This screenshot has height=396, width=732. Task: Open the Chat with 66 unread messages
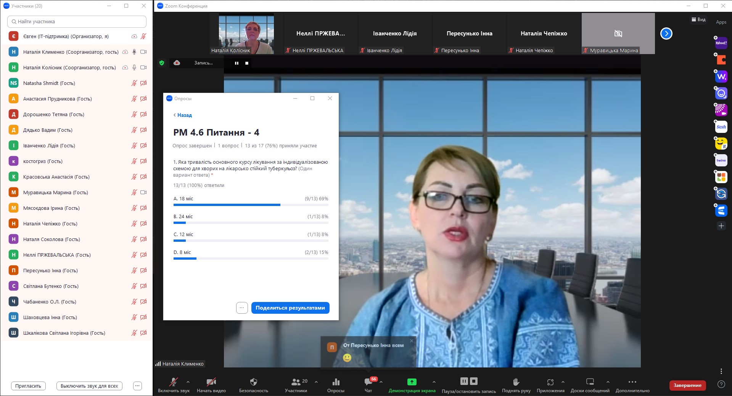(368, 382)
